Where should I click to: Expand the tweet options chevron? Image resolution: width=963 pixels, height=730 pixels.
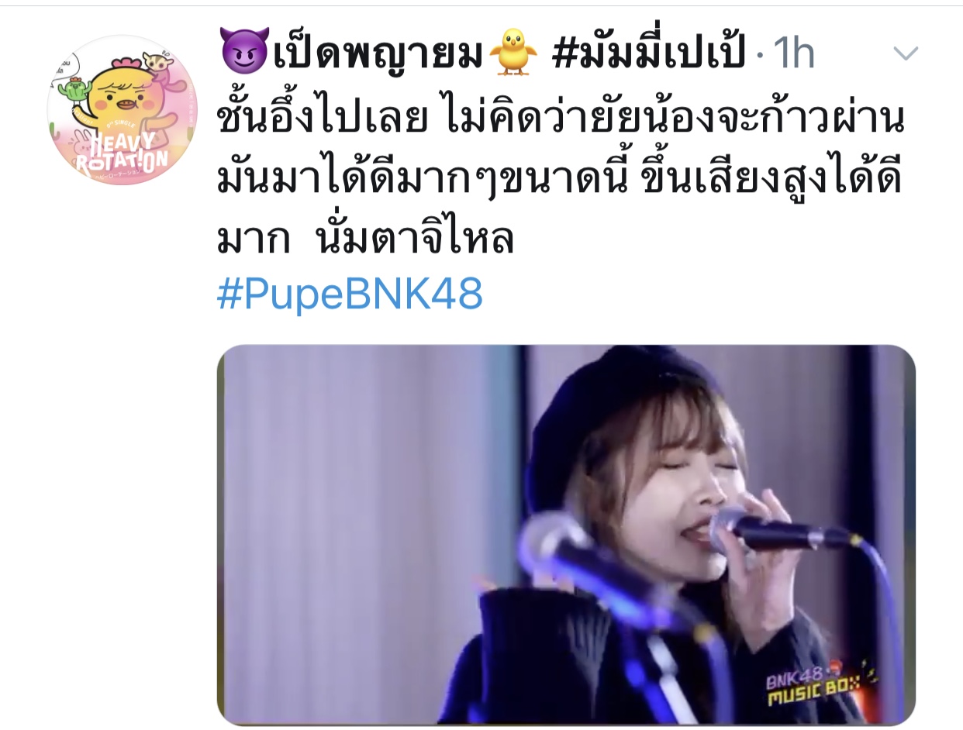click(906, 54)
